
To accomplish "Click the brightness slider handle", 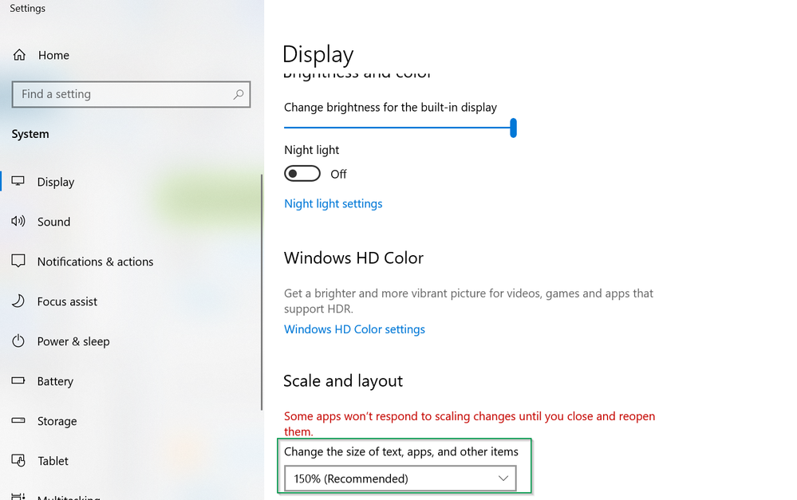I will coord(514,128).
